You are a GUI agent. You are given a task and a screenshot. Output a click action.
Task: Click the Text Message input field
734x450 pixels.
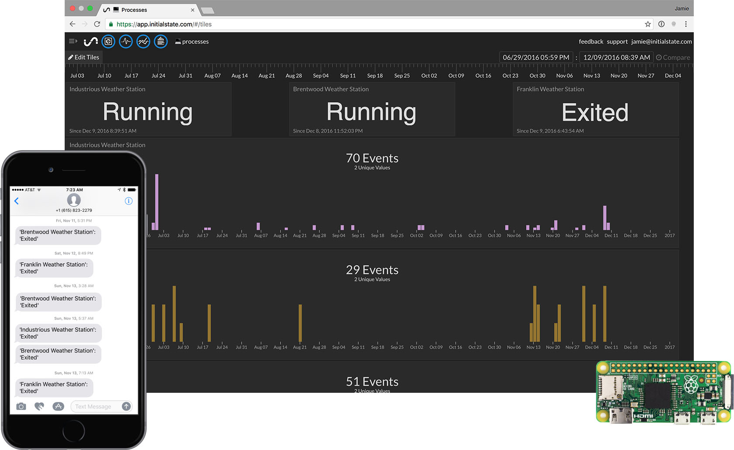tap(97, 406)
